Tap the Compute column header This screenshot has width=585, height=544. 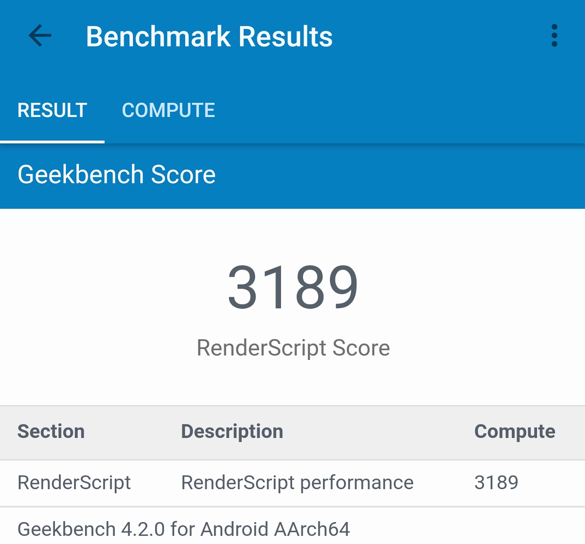pyautogui.click(x=515, y=432)
